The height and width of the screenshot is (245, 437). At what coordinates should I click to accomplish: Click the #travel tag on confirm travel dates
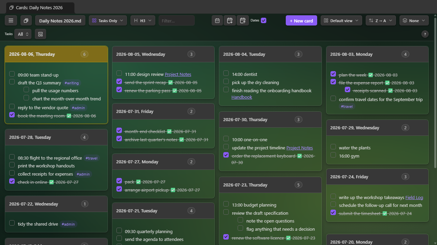point(347,107)
